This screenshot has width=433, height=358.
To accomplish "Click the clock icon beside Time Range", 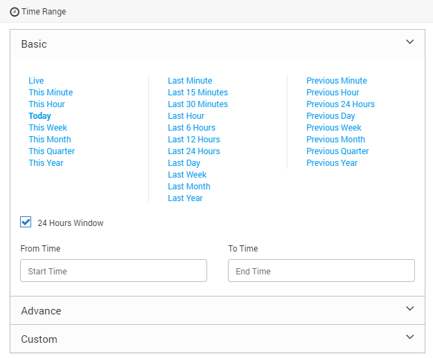I will pyautogui.click(x=15, y=12).
